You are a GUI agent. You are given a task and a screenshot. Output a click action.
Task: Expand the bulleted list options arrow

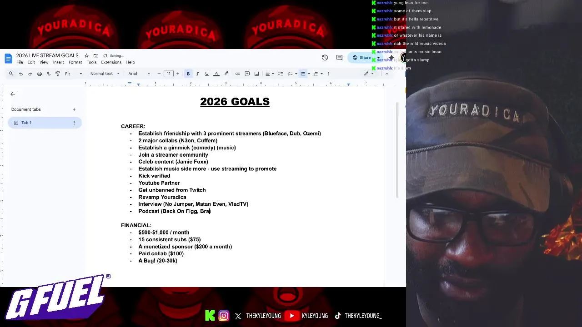(309, 74)
